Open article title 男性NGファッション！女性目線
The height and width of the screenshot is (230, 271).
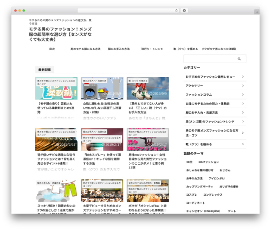point(147,161)
